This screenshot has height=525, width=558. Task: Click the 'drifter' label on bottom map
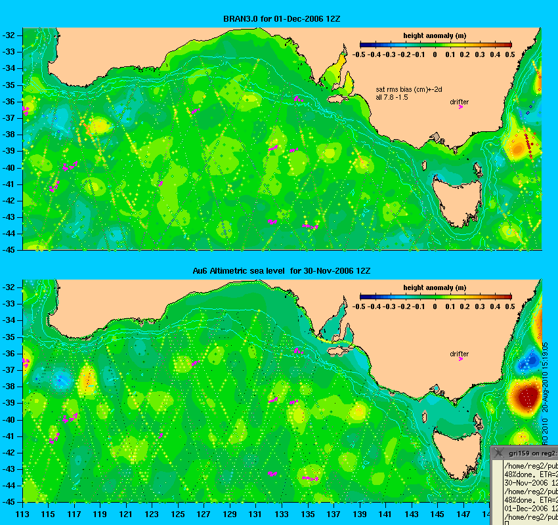click(x=459, y=354)
